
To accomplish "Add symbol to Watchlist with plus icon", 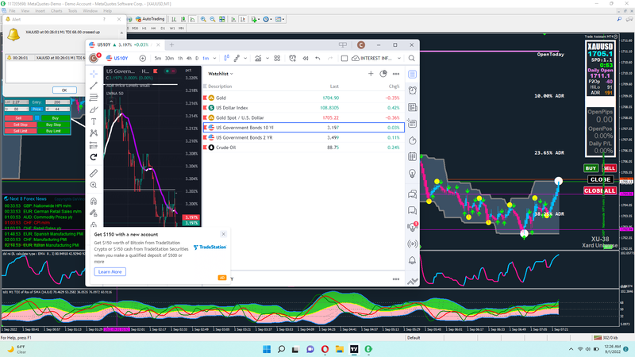I will tap(371, 74).
